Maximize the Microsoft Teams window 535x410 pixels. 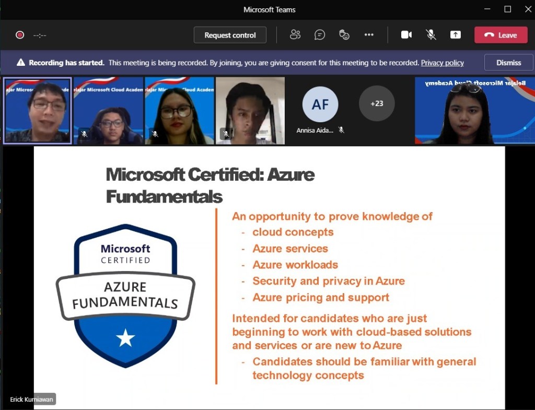507,9
